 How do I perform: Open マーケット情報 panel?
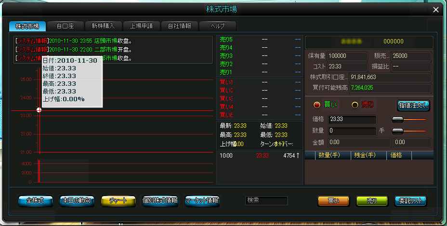tap(202, 201)
